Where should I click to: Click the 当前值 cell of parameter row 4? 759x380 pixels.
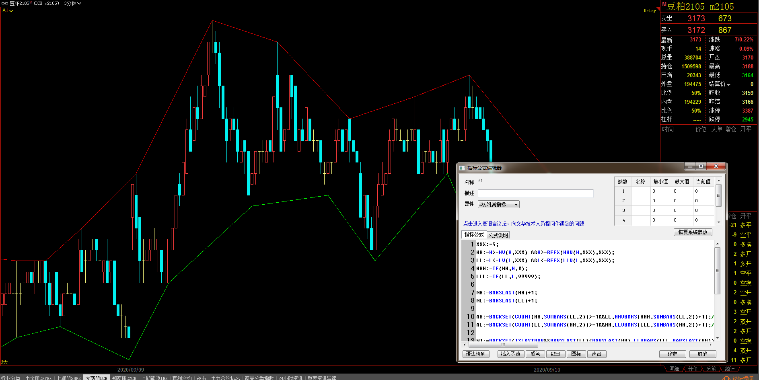coord(703,220)
